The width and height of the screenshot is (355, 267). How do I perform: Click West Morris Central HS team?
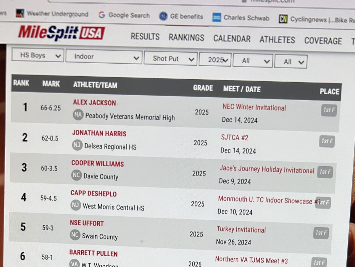pyautogui.click(x=114, y=207)
